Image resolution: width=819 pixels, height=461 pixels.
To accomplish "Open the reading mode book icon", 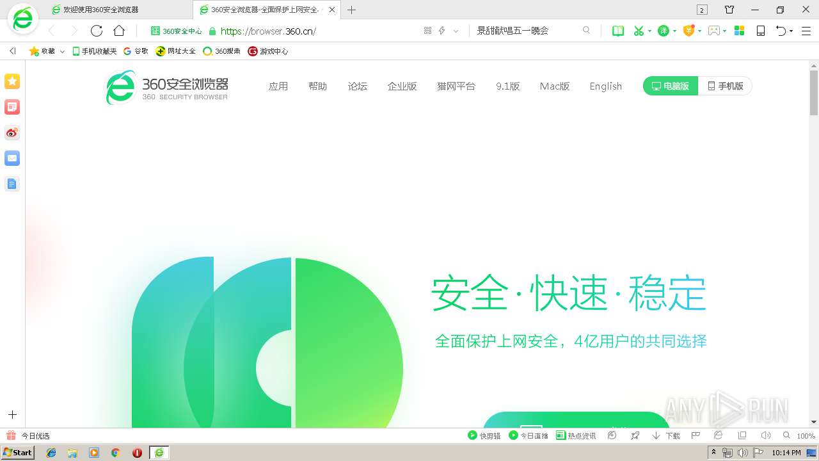I will point(618,31).
